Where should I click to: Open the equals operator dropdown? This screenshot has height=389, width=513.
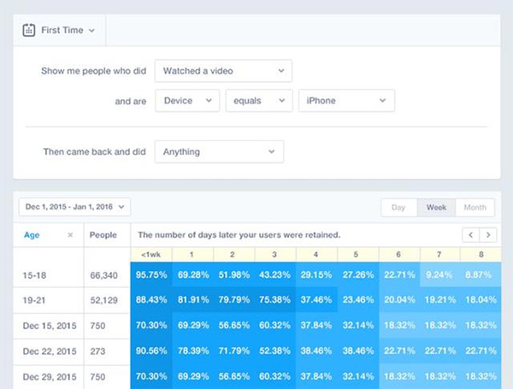258,101
